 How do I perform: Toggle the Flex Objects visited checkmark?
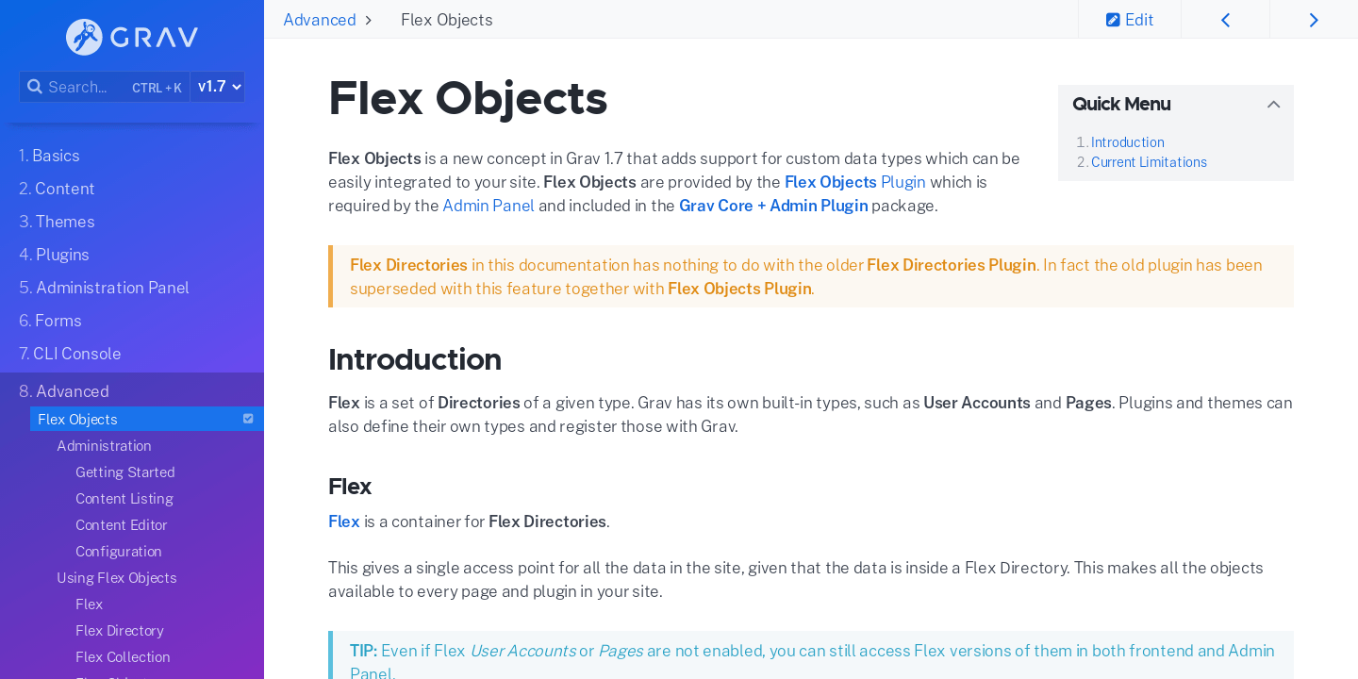coord(248,419)
